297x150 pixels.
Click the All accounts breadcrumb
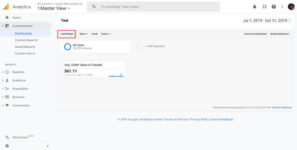[45, 4]
